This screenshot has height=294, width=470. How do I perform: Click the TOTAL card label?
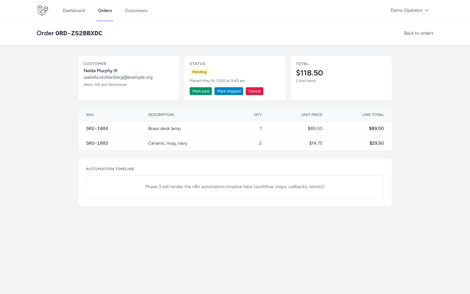[x=302, y=64]
